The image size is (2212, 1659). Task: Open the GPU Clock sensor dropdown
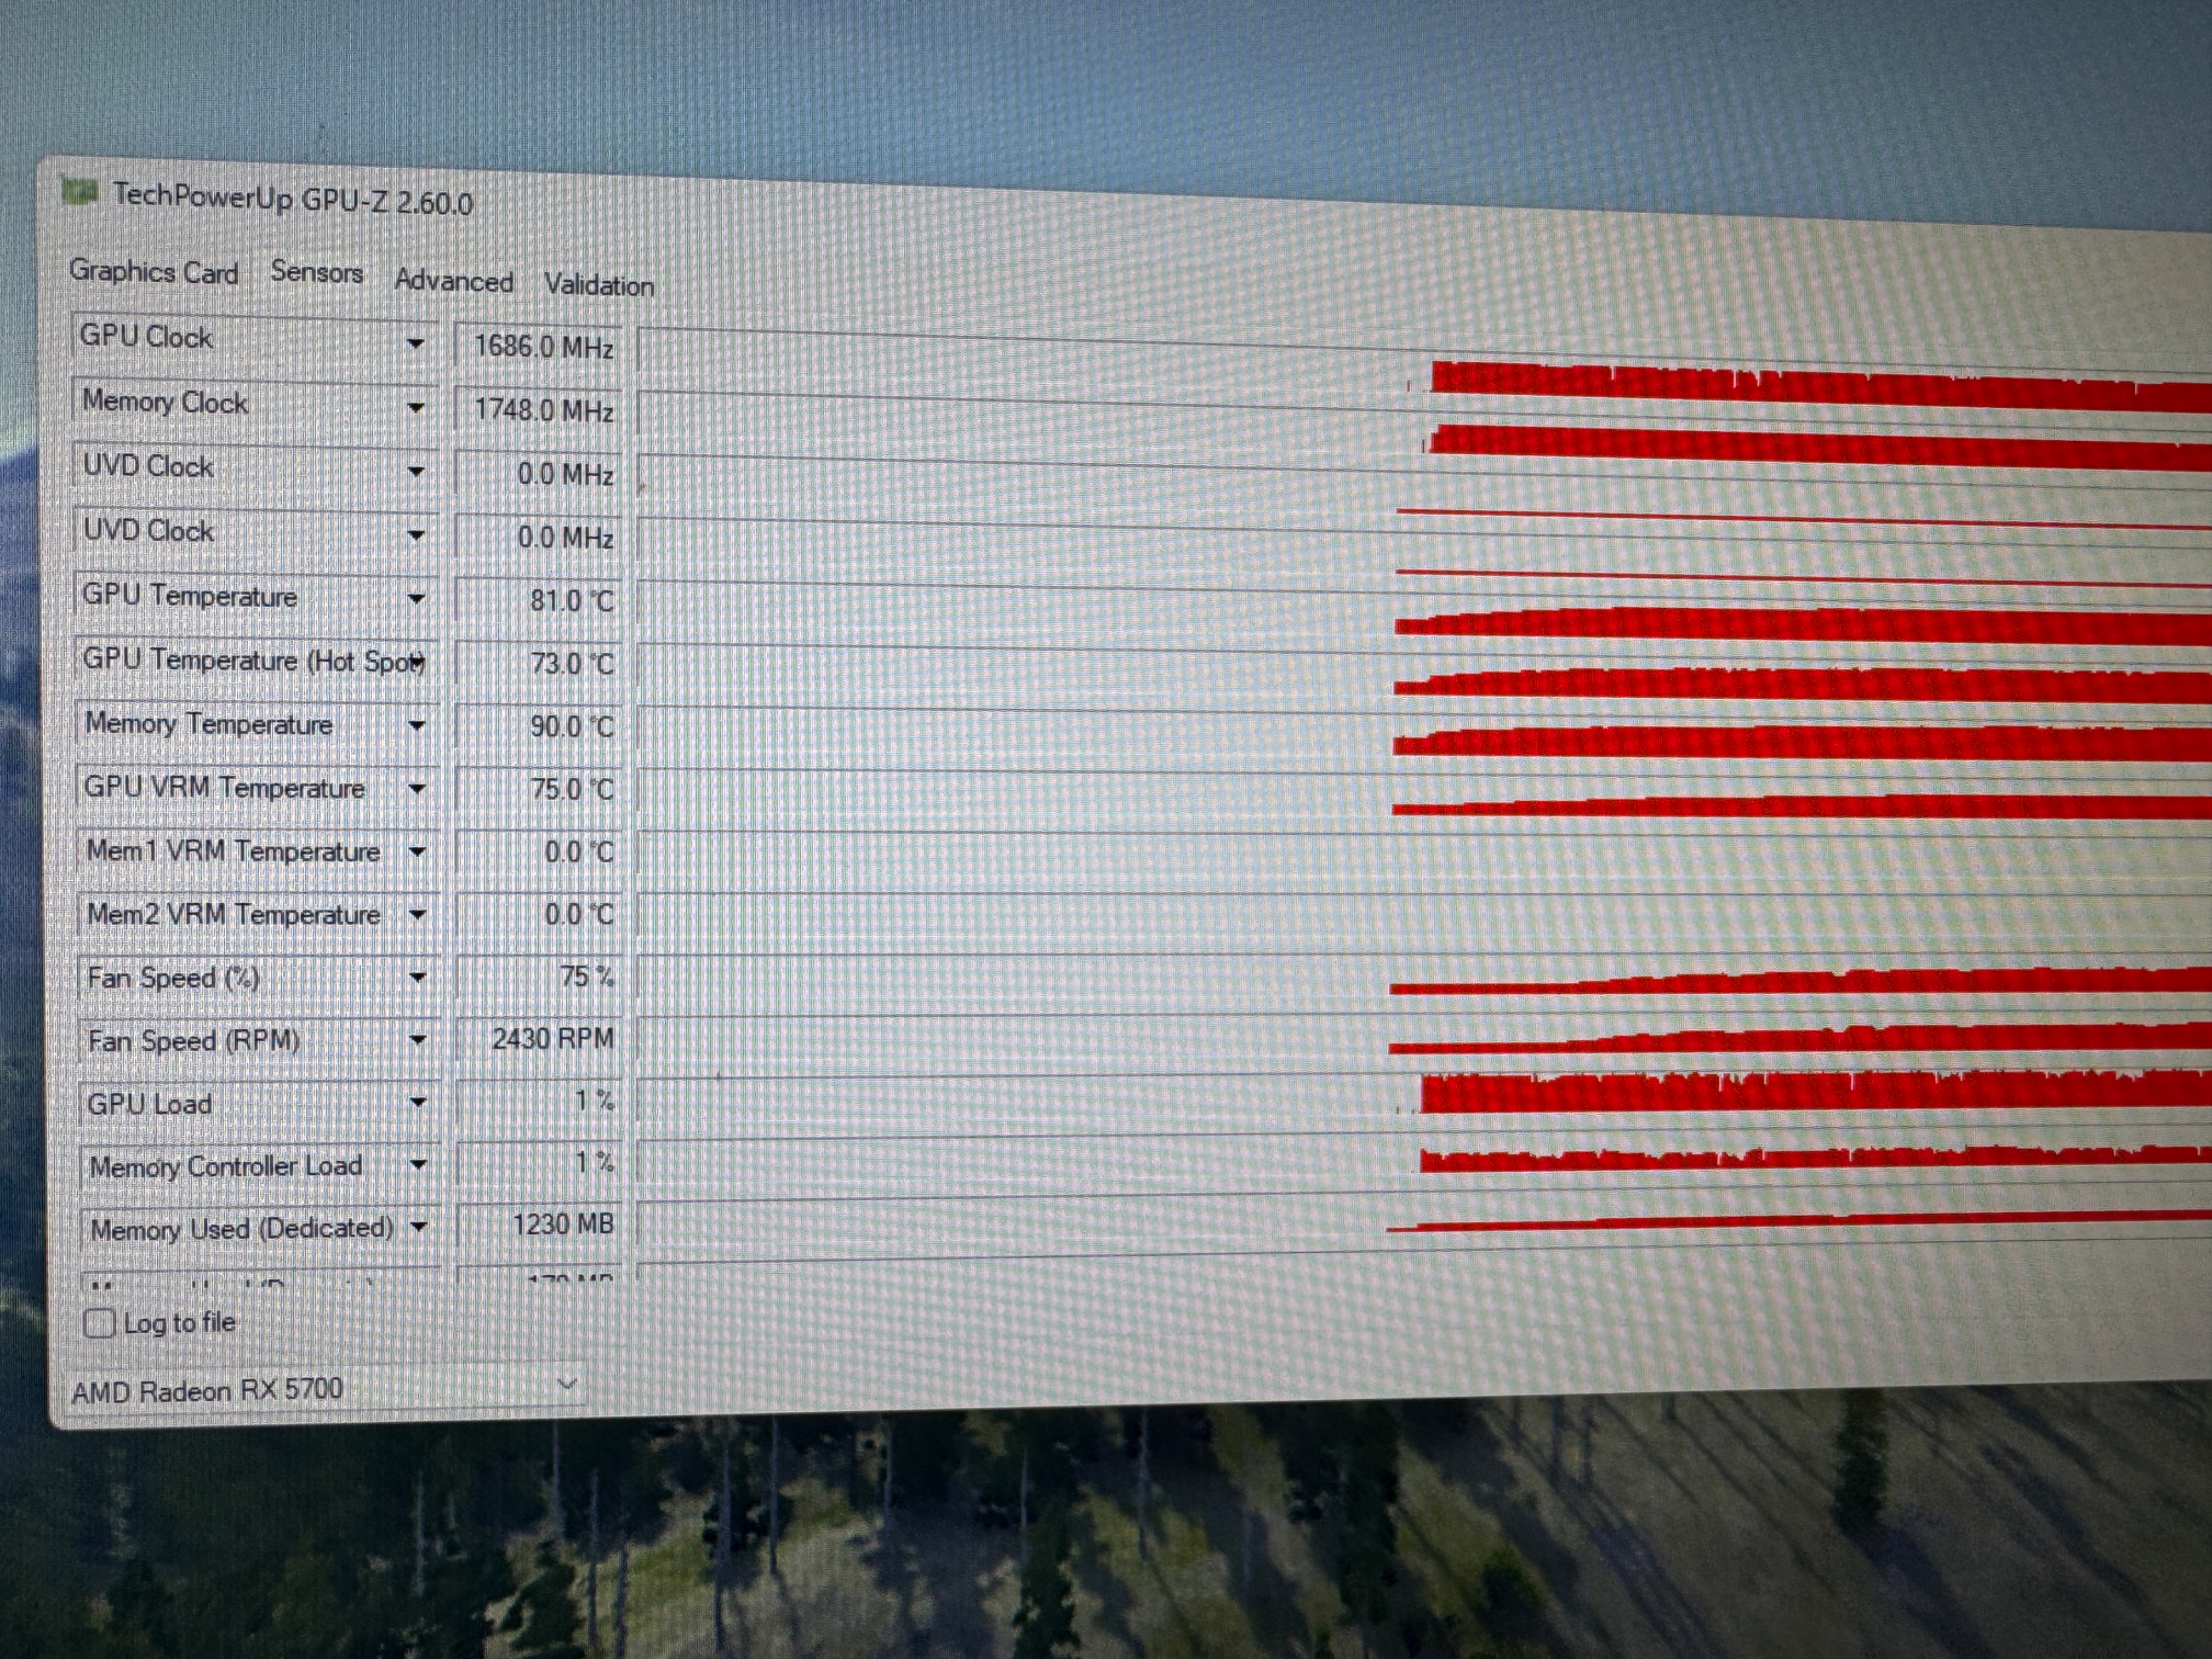click(415, 344)
